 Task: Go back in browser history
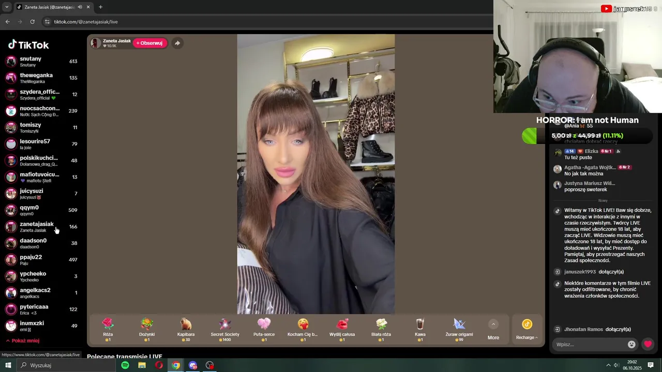pos(7,22)
